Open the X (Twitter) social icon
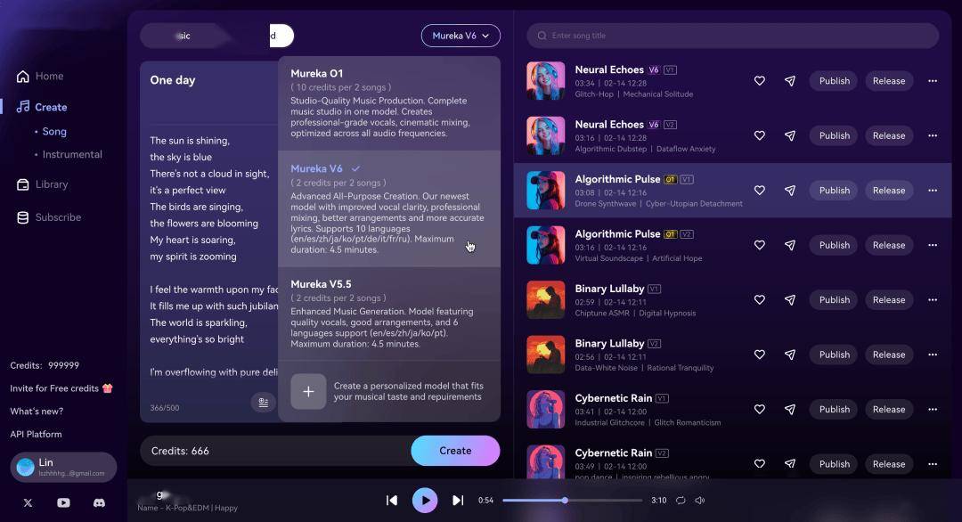962x522 pixels. click(x=28, y=502)
